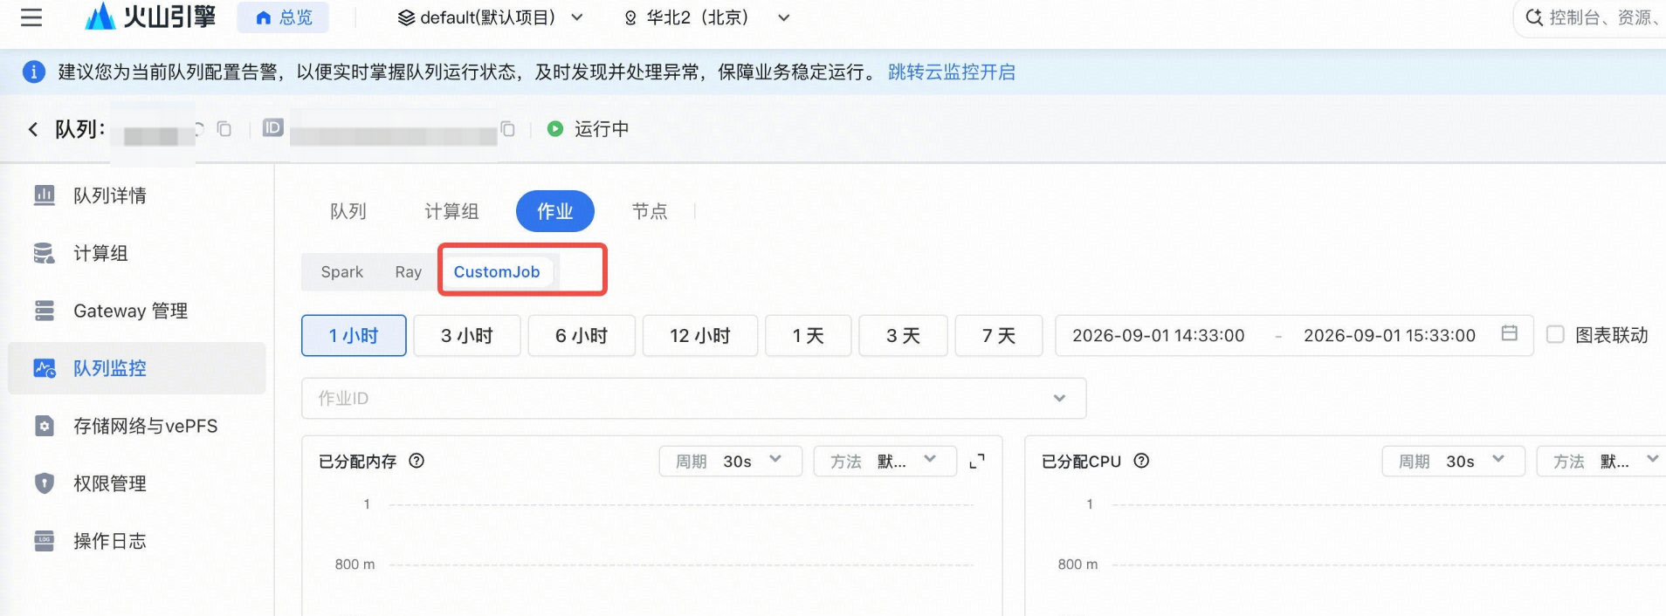Open 方法 dropdown for 已分配内存
Viewport: 1666px width, 616px height.
pyautogui.click(x=885, y=461)
